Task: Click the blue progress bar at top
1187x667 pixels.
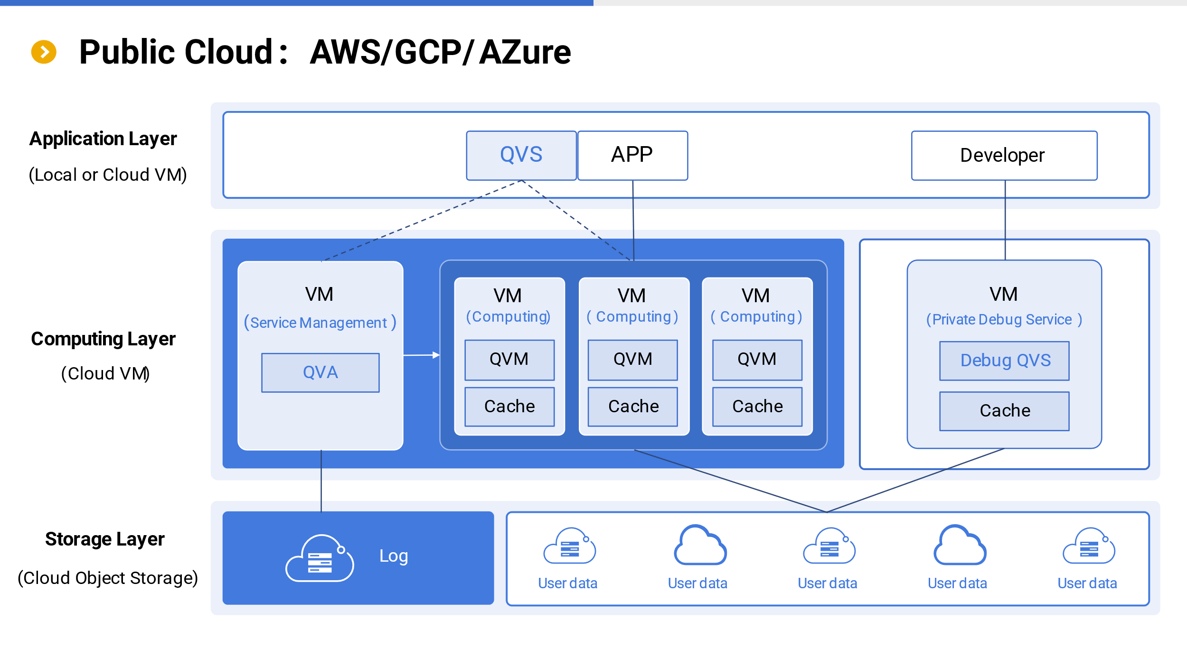Action: [x=296, y=3]
